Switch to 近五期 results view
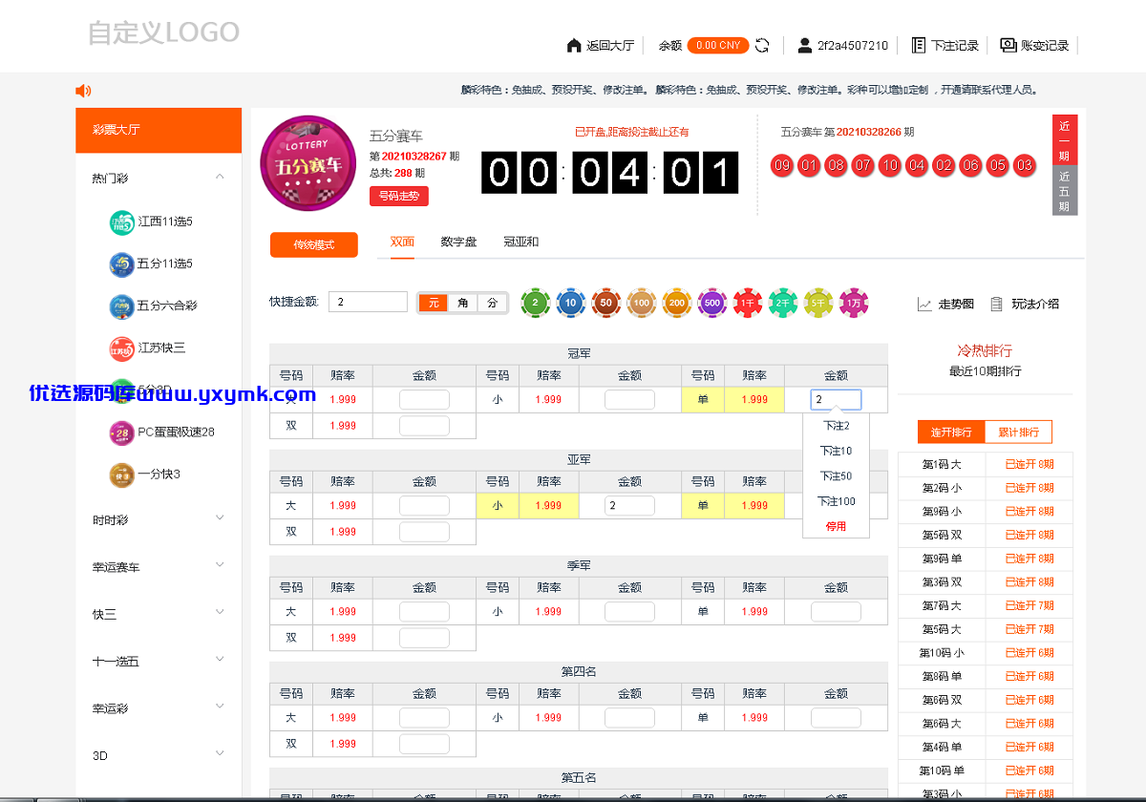The height and width of the screenshot is (802, 1146). [x=1065, y=191]
